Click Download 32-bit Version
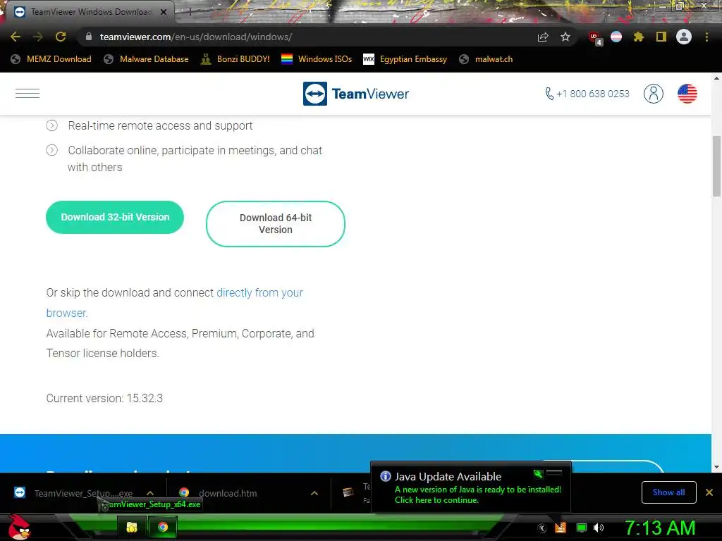 (115, 217)
